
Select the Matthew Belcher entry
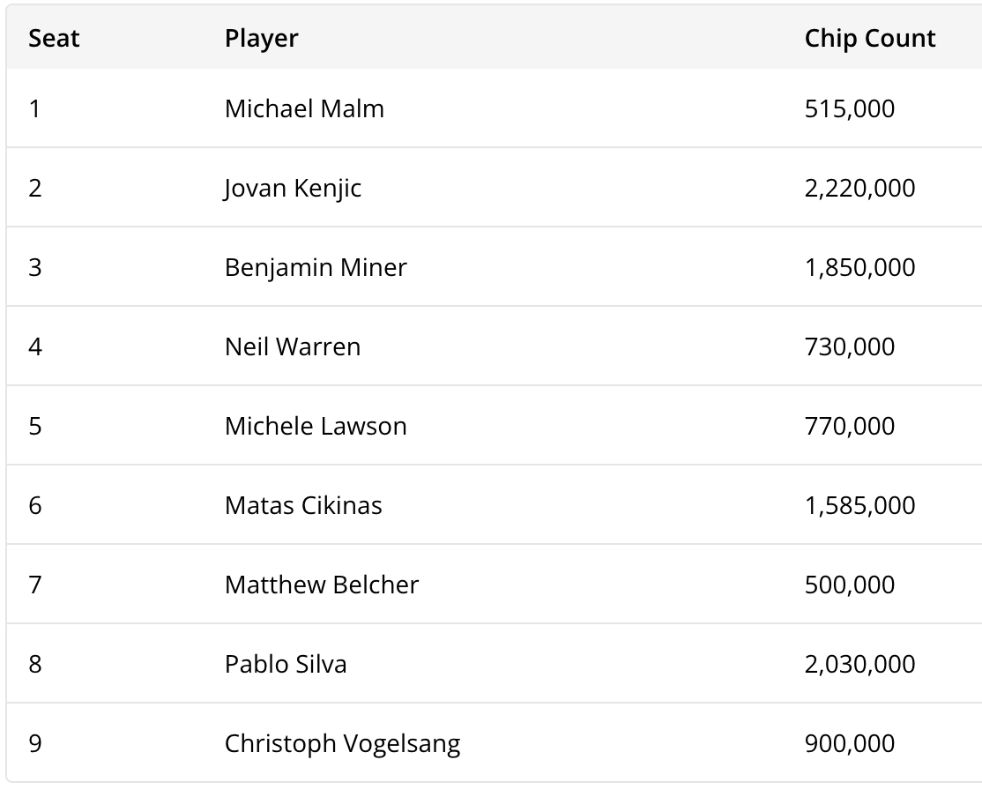(x=322, y=585)
